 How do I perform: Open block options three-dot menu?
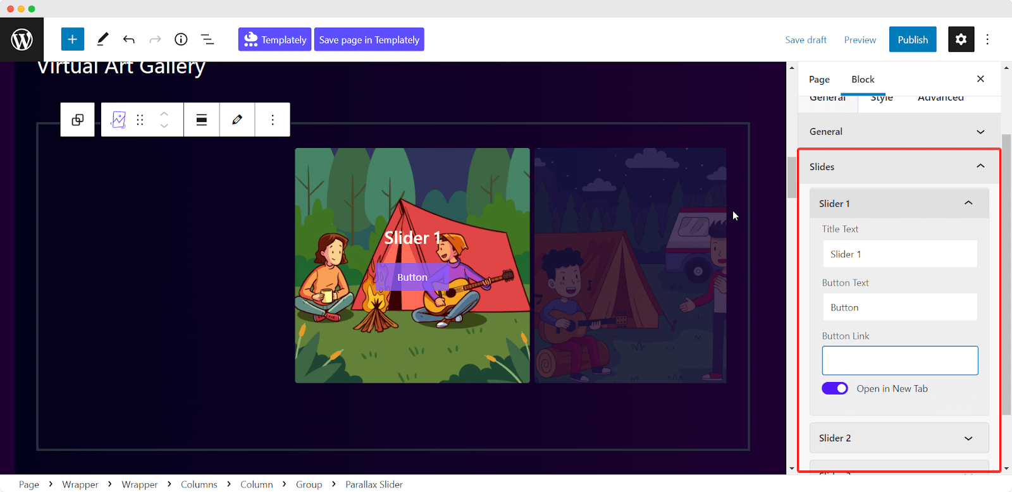[x=273, y=120]
